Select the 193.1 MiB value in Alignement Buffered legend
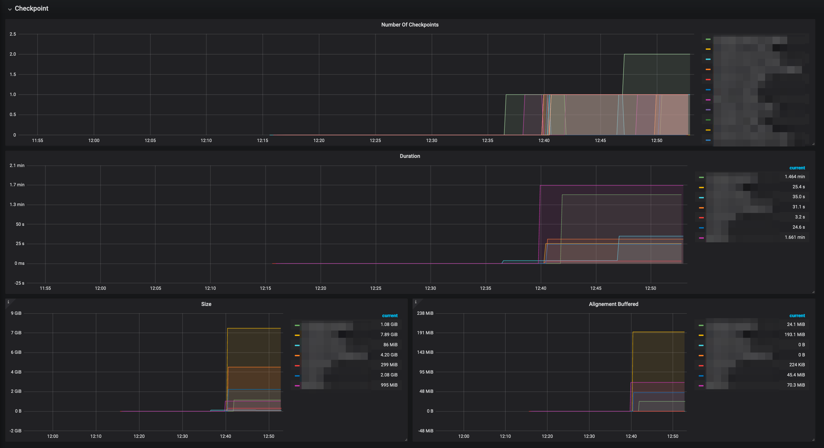This screenshot has width=824, height=448. pos(794,335)
